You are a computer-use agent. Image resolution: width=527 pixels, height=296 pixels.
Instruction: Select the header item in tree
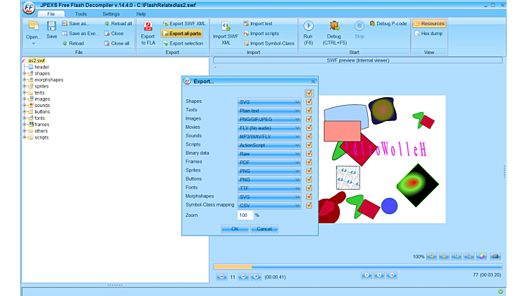pos(41,67)
